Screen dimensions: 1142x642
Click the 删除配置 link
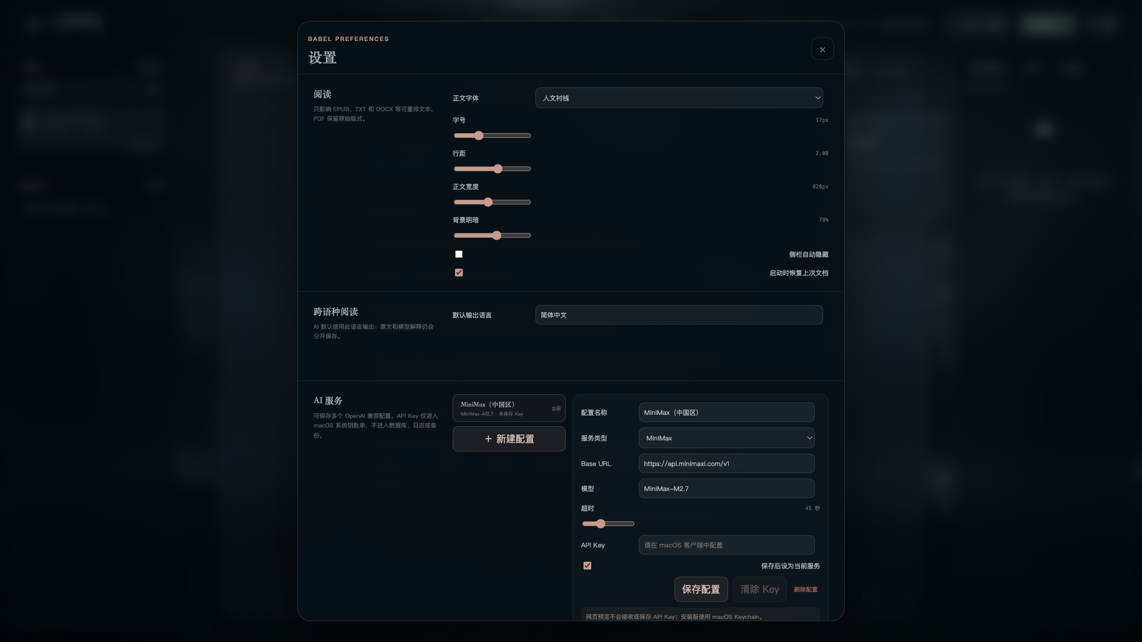(805, 590)
